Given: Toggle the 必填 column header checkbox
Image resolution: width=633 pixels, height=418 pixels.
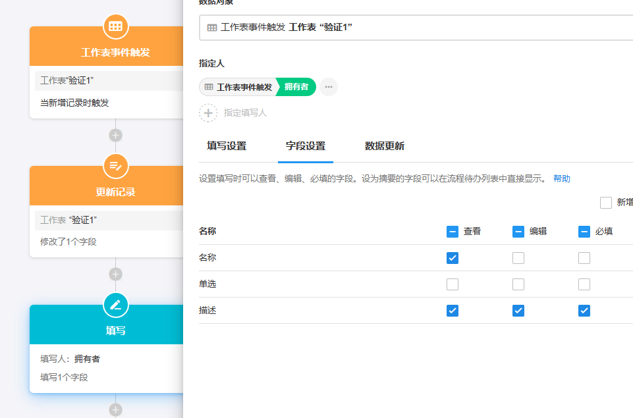Looking at the screenshot, I should [x=584, y=232].
